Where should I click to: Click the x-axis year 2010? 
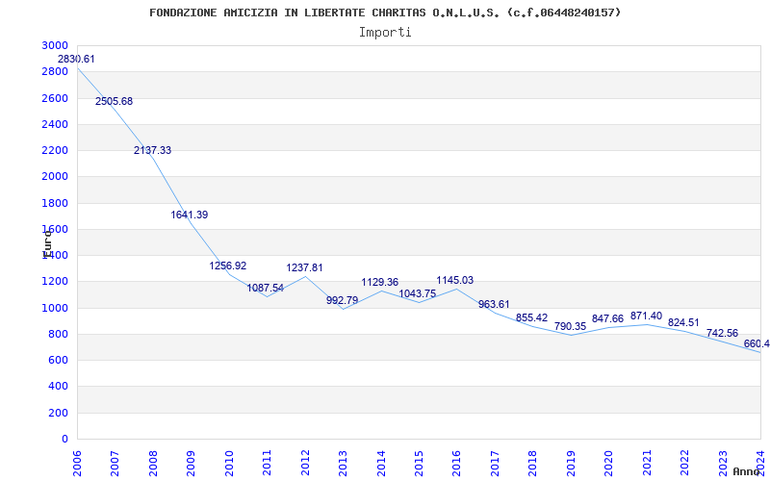coord(229,464)
